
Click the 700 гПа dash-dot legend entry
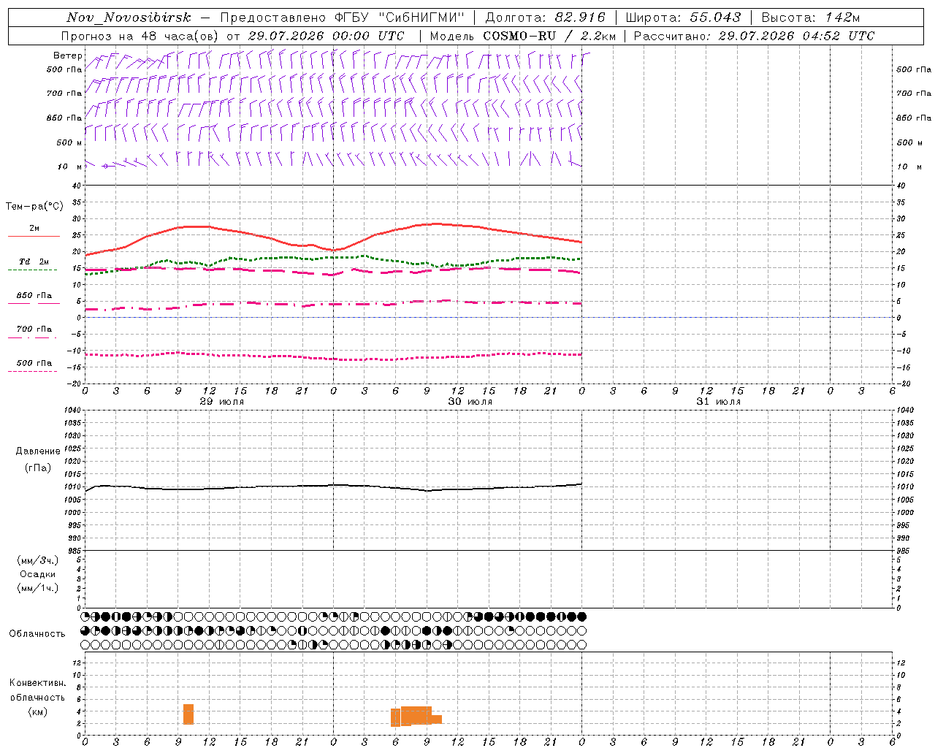tap(34, 329)
